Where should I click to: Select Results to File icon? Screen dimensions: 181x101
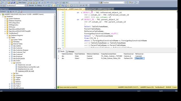point(72,5)
